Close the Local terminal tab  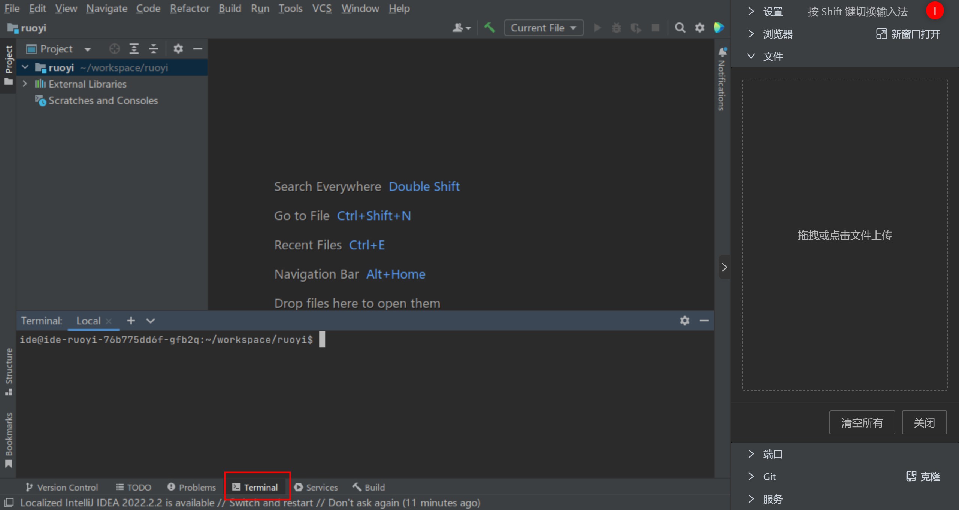109,321
